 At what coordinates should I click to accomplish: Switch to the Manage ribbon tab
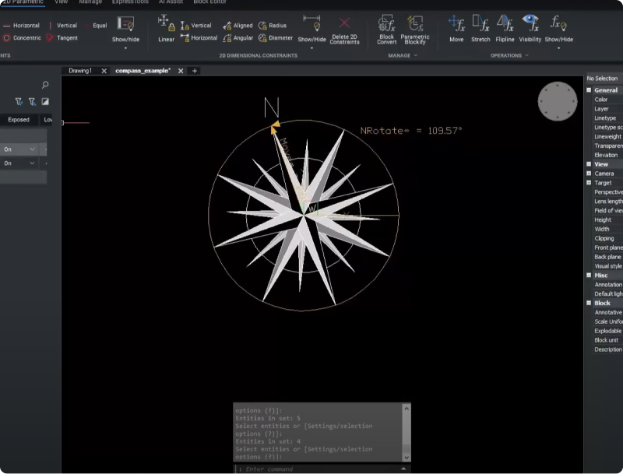(90, 2)
